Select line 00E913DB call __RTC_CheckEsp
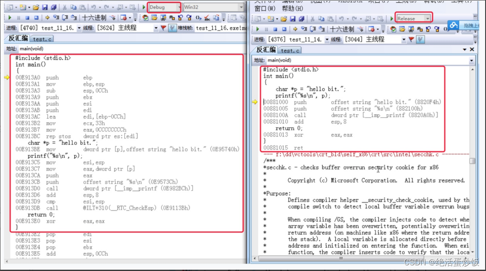Viewport: 486px width, 271px height. click(x=103, y=208)
